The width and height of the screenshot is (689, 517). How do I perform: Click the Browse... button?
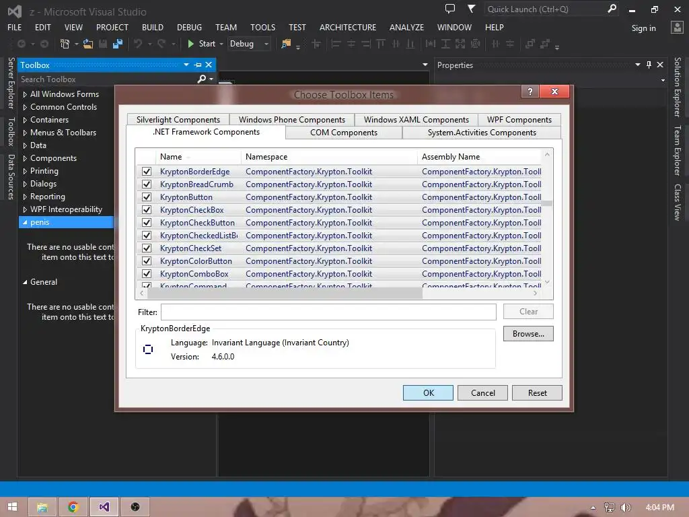click(528, 334)
